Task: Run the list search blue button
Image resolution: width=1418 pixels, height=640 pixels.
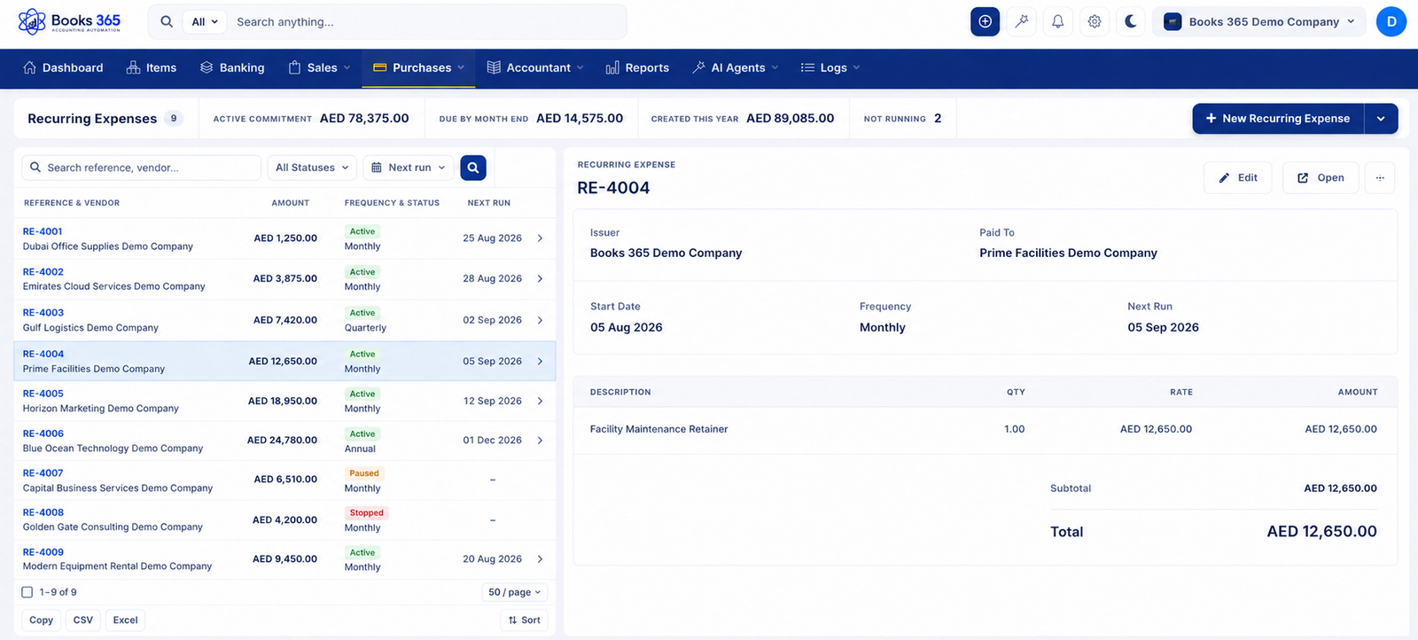Action: [x=473, y=168]
